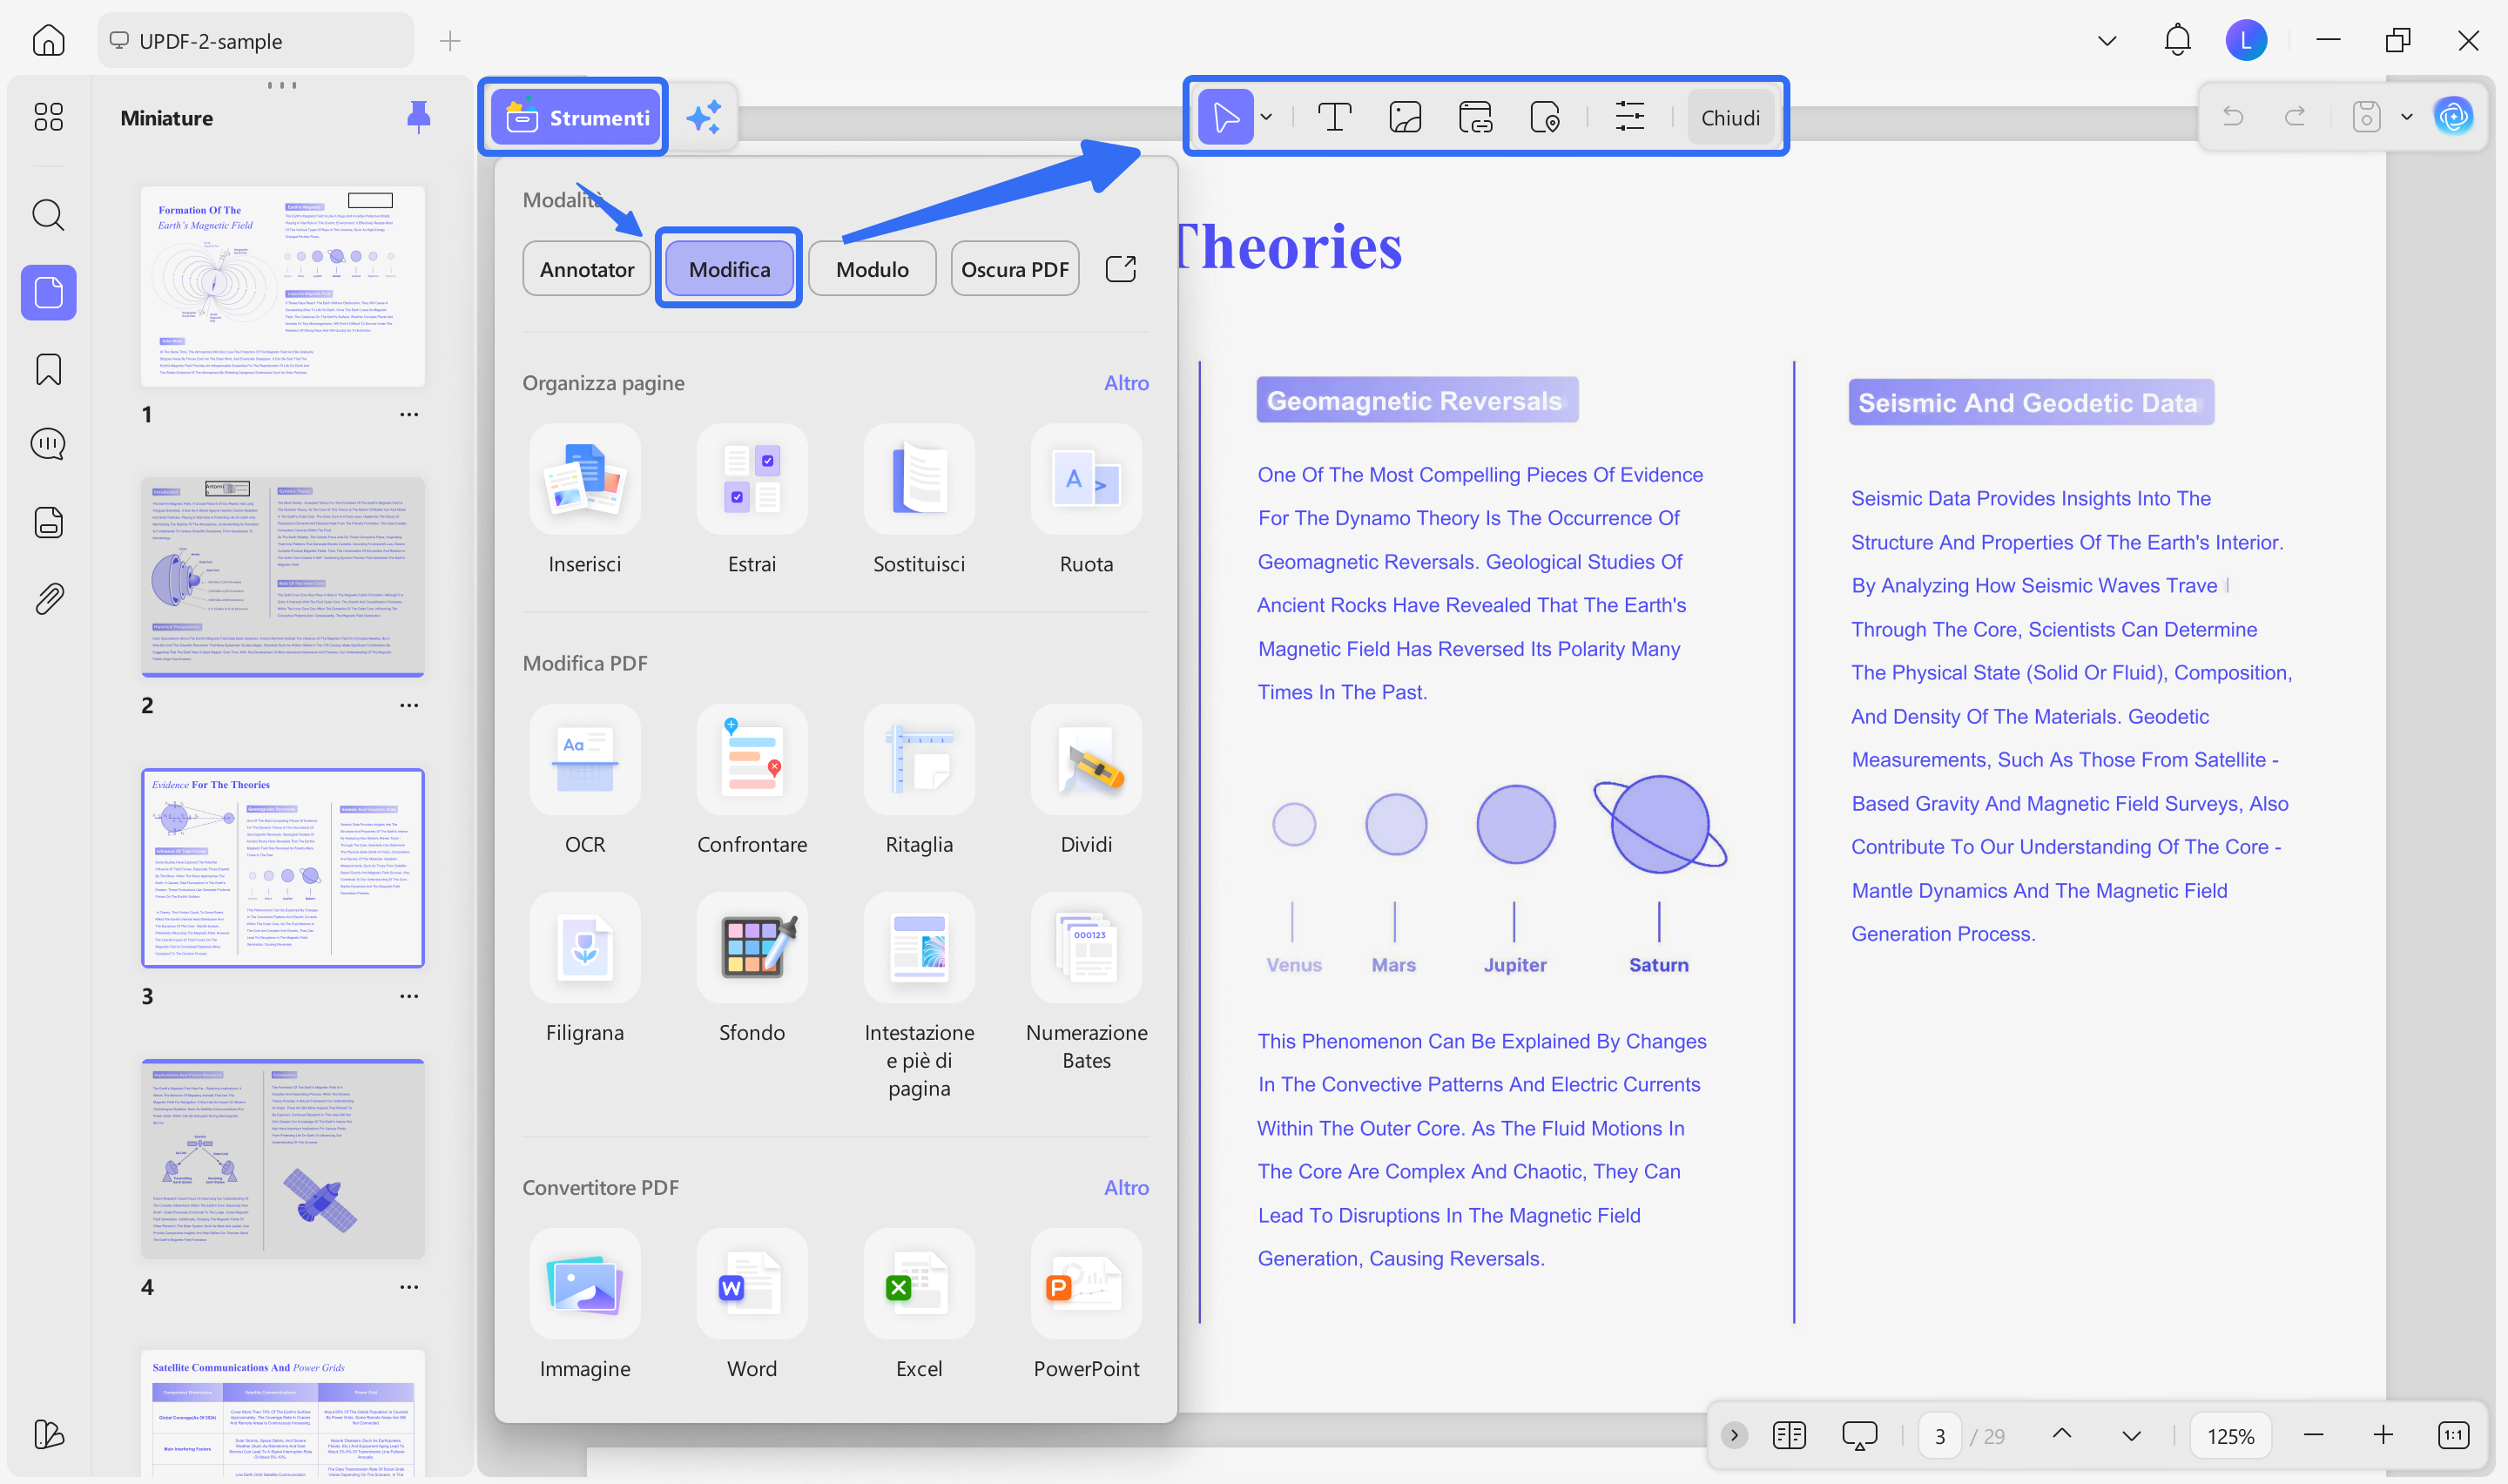Select the pointer selection tool
This screenshot has height=1484, width=2508.
(x=1225, y=117)
